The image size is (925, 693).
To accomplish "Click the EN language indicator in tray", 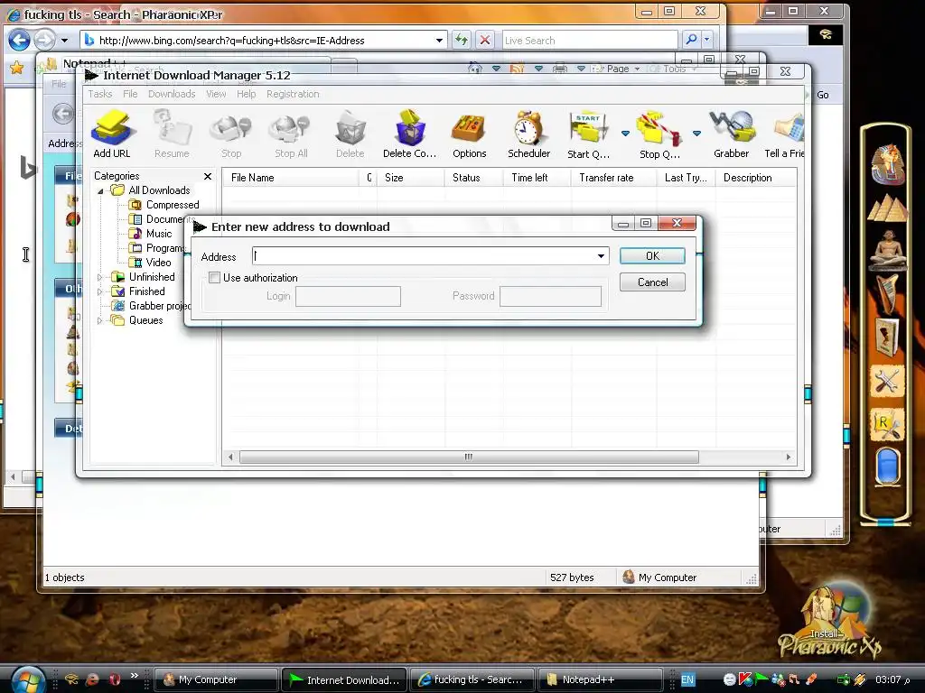I will tap(687, 679).
